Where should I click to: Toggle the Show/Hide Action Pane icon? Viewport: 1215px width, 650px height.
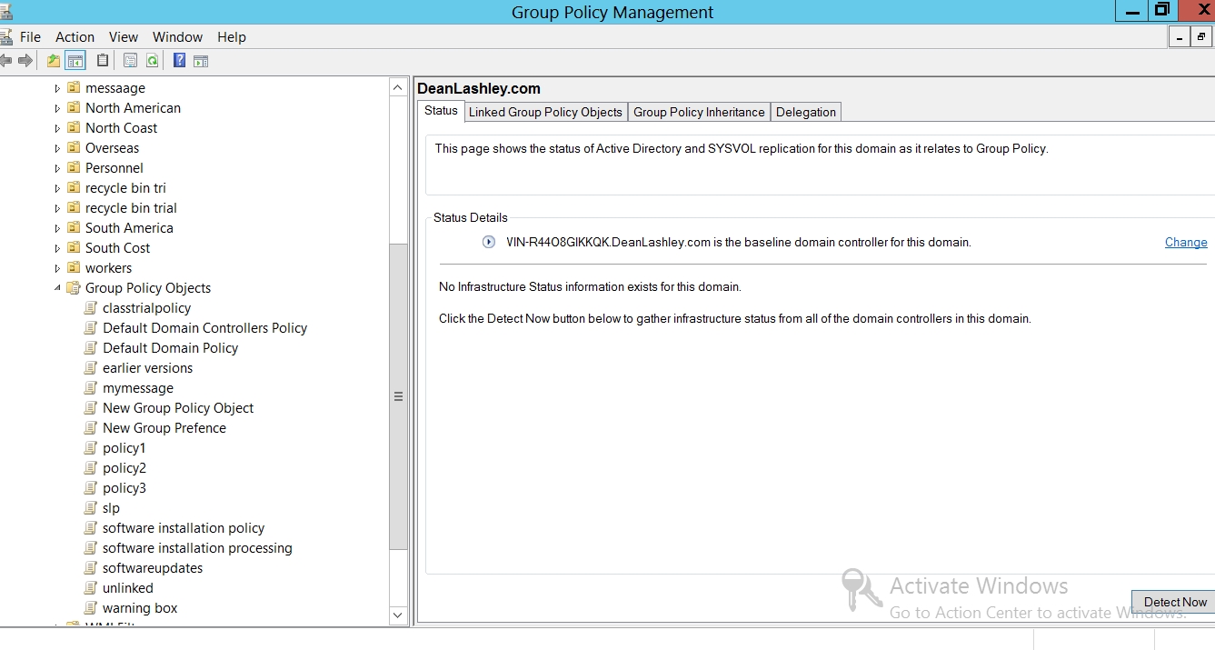201,61
